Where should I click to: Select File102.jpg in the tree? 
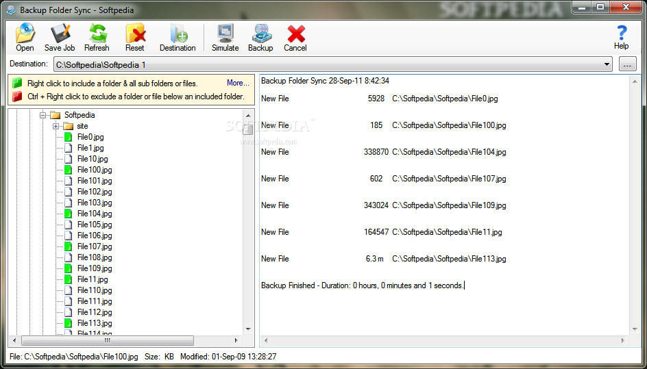click(x=95, y=192)
